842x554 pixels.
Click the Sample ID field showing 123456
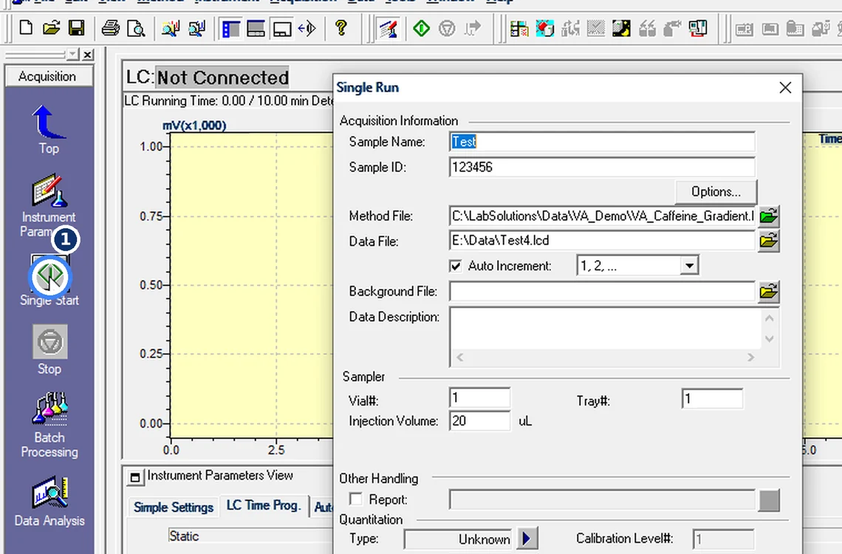click(602, 167)
